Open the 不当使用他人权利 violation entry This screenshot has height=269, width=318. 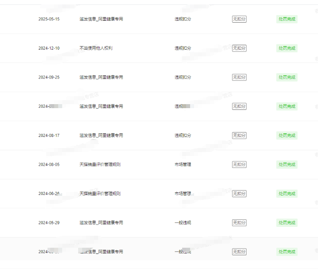tap(95, 48)
